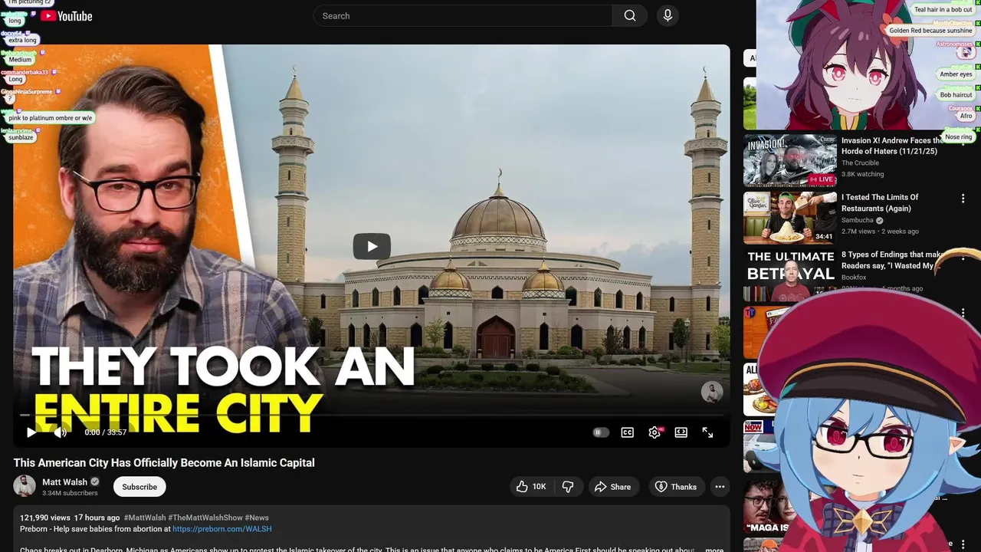Click the #MattWalsh hashtag
Image resolution: width=981 pixels, height=552 pixels.
pos(144,517)
